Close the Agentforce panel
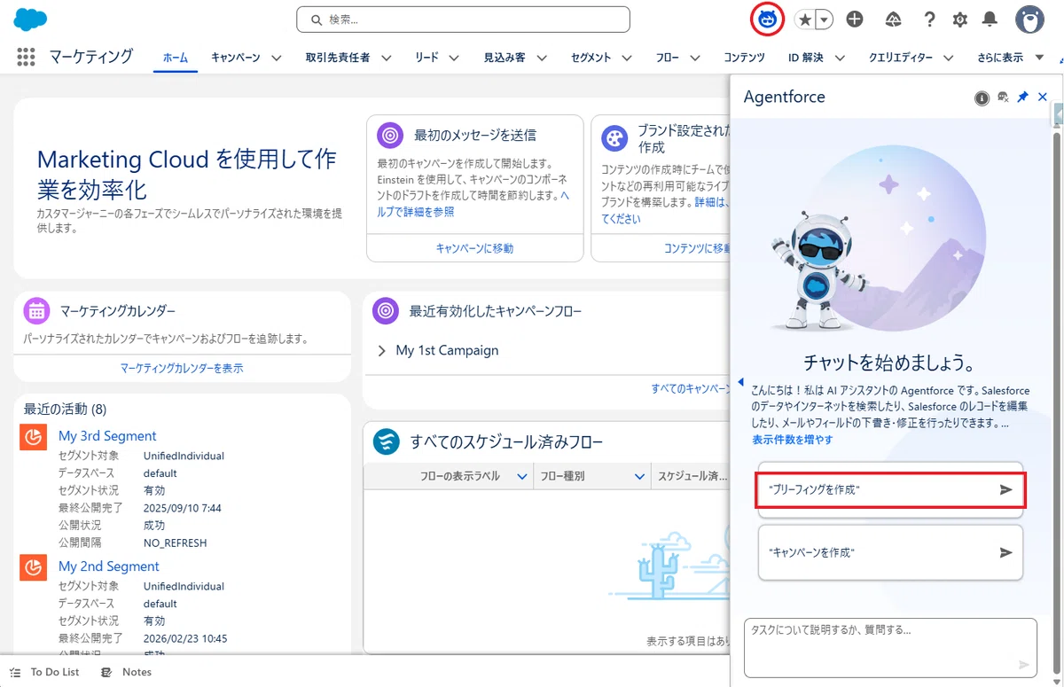Image resolution: width=1064 pixels, height=687 pixels. 1043,98
